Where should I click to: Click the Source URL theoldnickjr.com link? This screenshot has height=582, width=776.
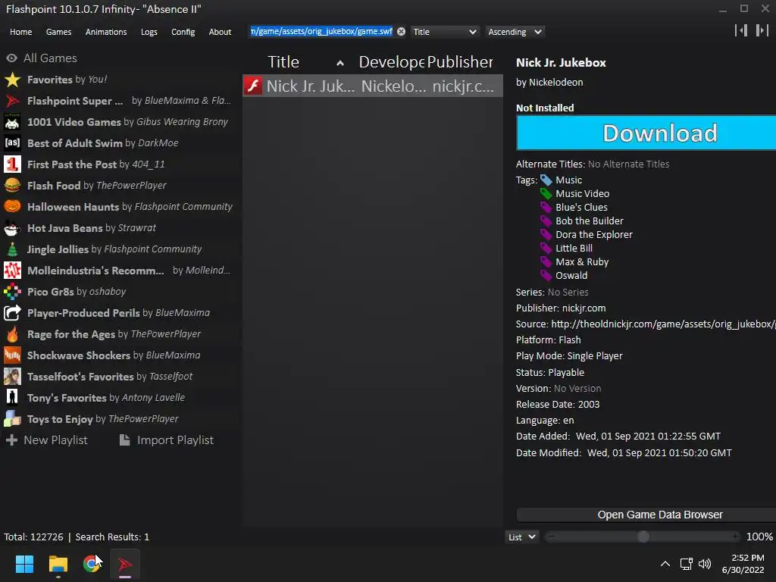click(x=663, y=324)
